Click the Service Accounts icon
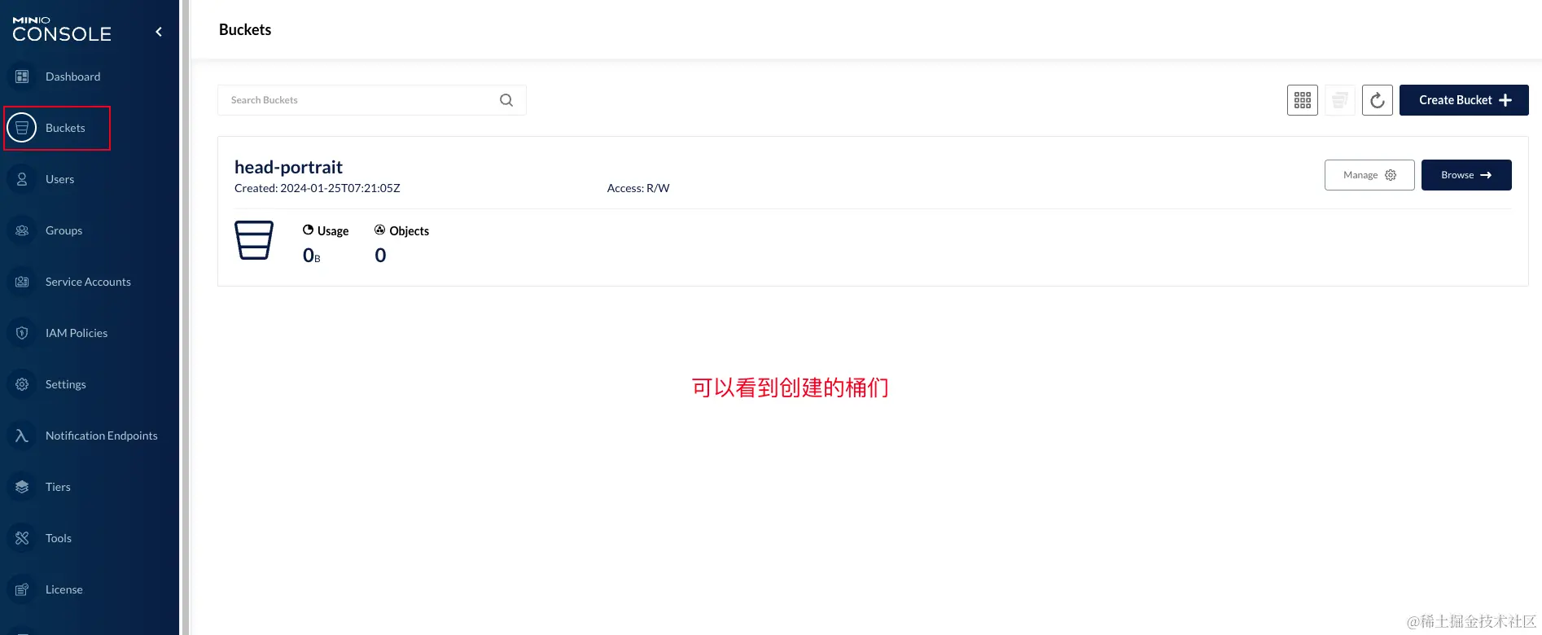Viewport: 1542px width, 635px height. [x=22, y=282]
